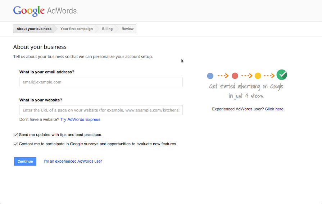Viewport: 322px width, 204px height.
Task: Click the yellow step circle
Action: [258, 76]
